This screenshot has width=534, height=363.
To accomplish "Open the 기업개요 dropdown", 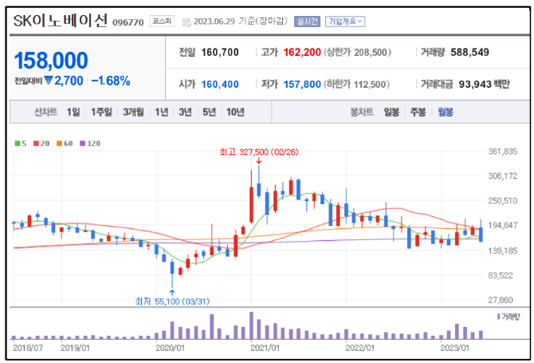I will (345, 22).
